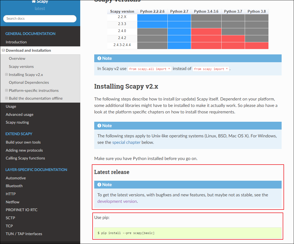Click the 'from scapy.all import *' code snippet
Image resolution: width=294 pixels, height=244 pixels.
(x=149, y=69)
